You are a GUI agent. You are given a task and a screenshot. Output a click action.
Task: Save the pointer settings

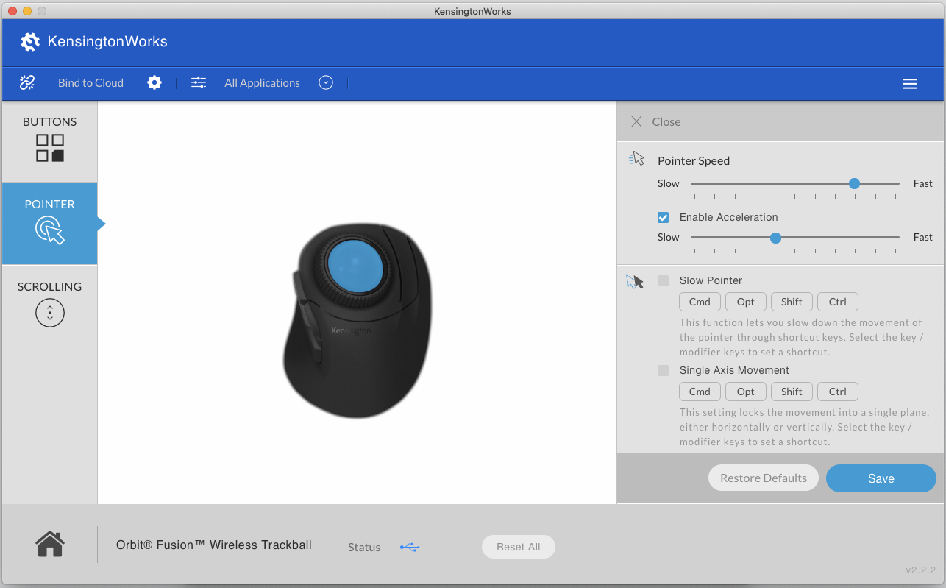point(881,478)
